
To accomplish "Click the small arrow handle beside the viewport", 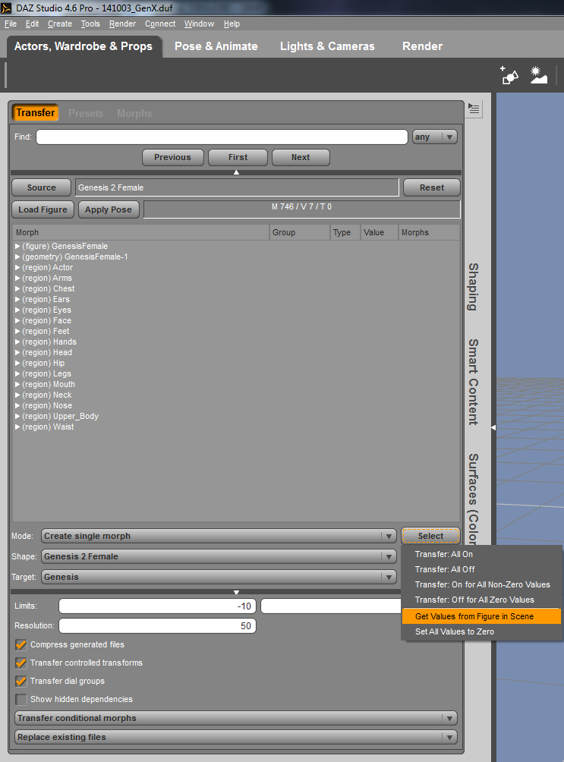I will click(x=493, y=427).
